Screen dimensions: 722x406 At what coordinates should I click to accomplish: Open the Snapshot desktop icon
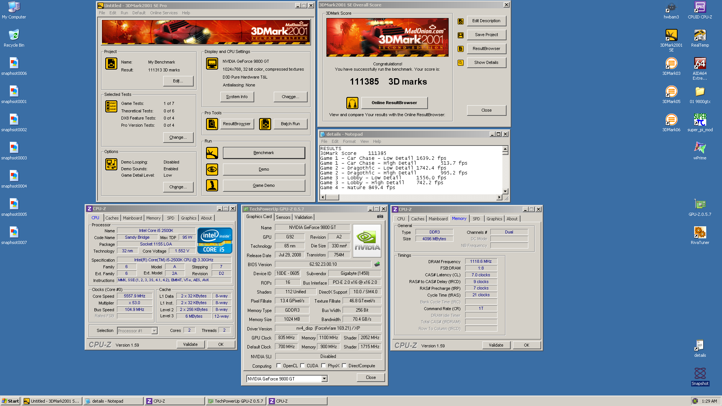pyautogui.click(x=700, y=377)
